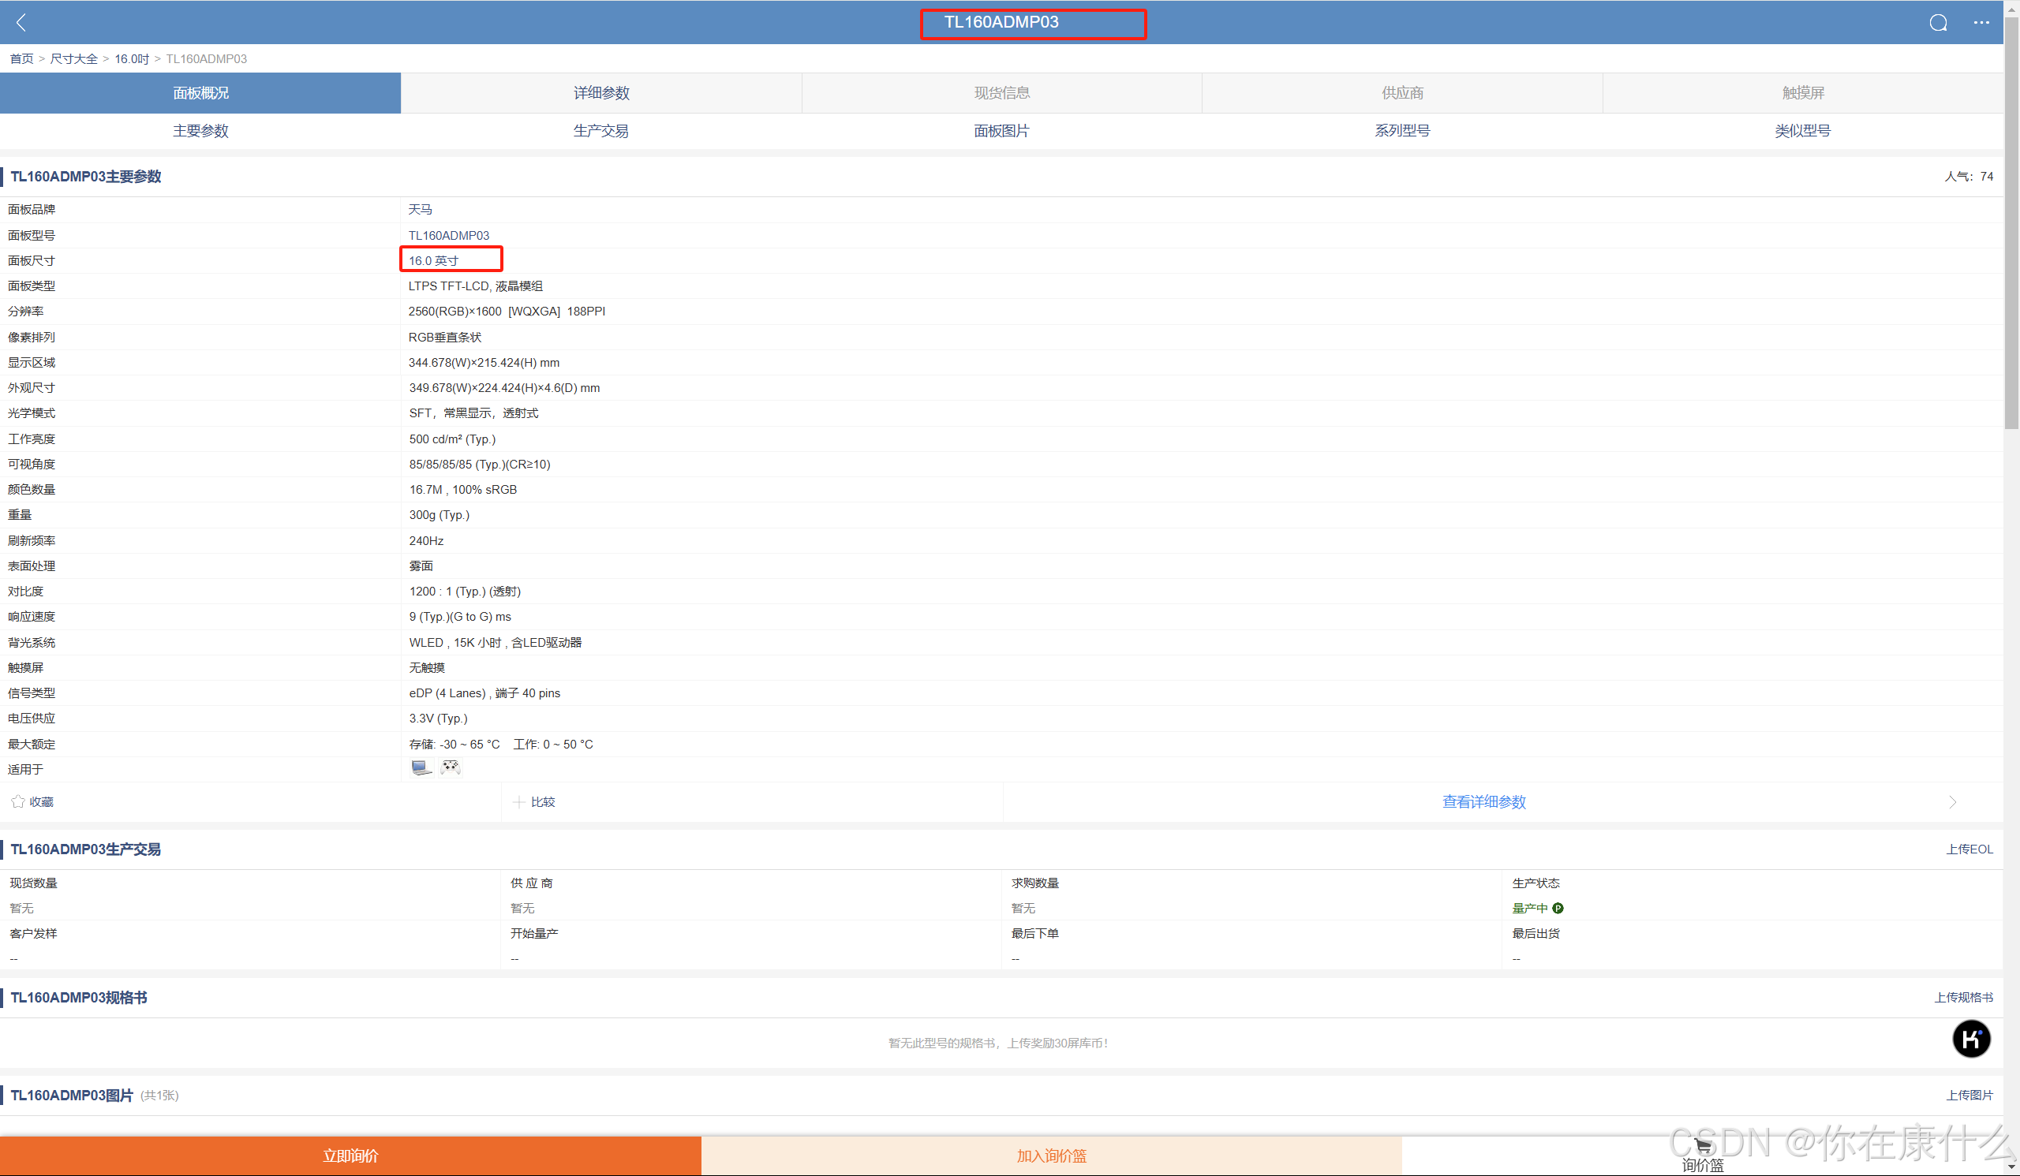
Task: Click the 上传规格书 link
Action: [1963, 998]
